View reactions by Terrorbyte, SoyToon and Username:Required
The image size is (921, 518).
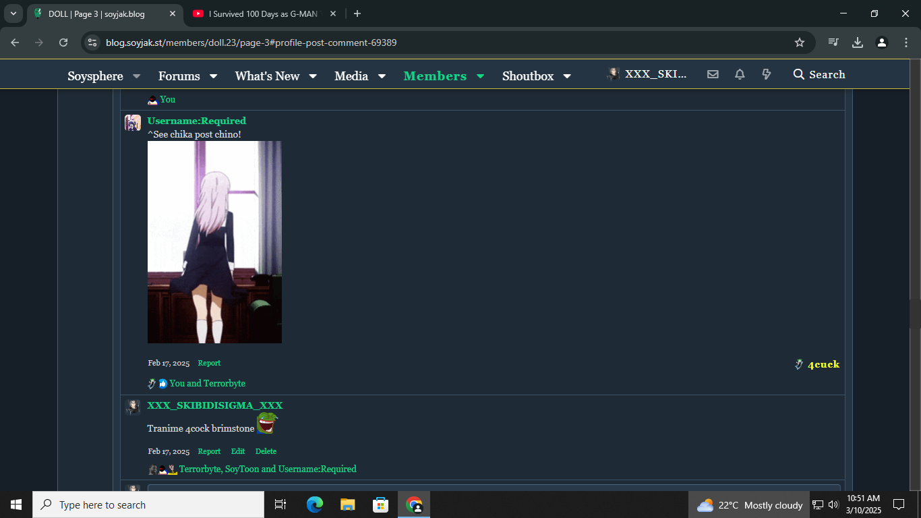click(x=268, y=469)
